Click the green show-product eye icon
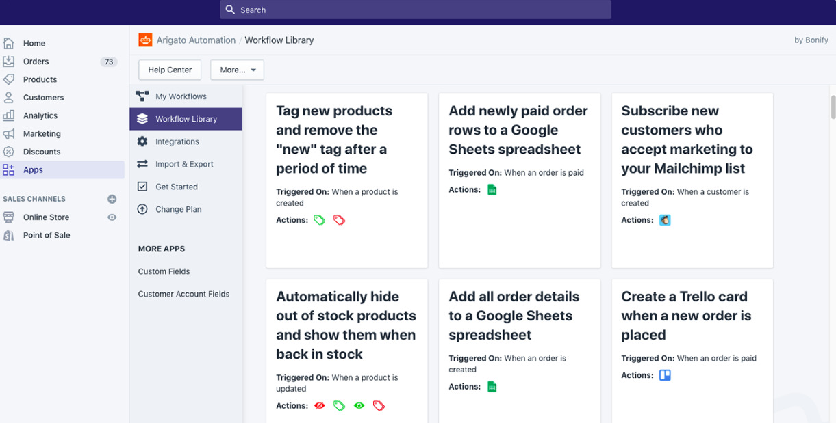 359,406
